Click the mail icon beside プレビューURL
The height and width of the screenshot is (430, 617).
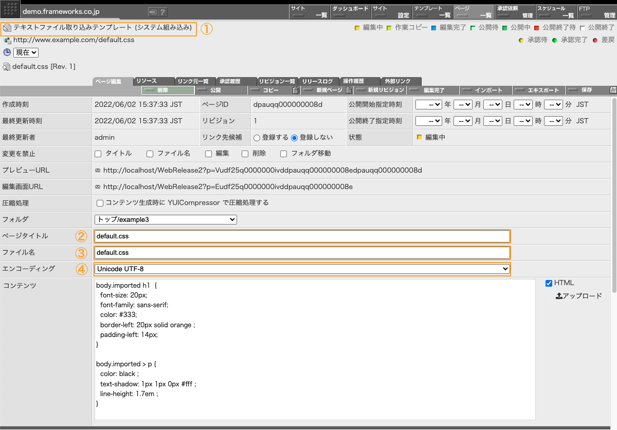tap(98, 170)
